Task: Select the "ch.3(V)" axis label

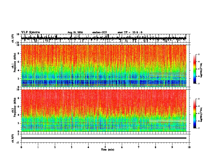Action: (13, 138)
